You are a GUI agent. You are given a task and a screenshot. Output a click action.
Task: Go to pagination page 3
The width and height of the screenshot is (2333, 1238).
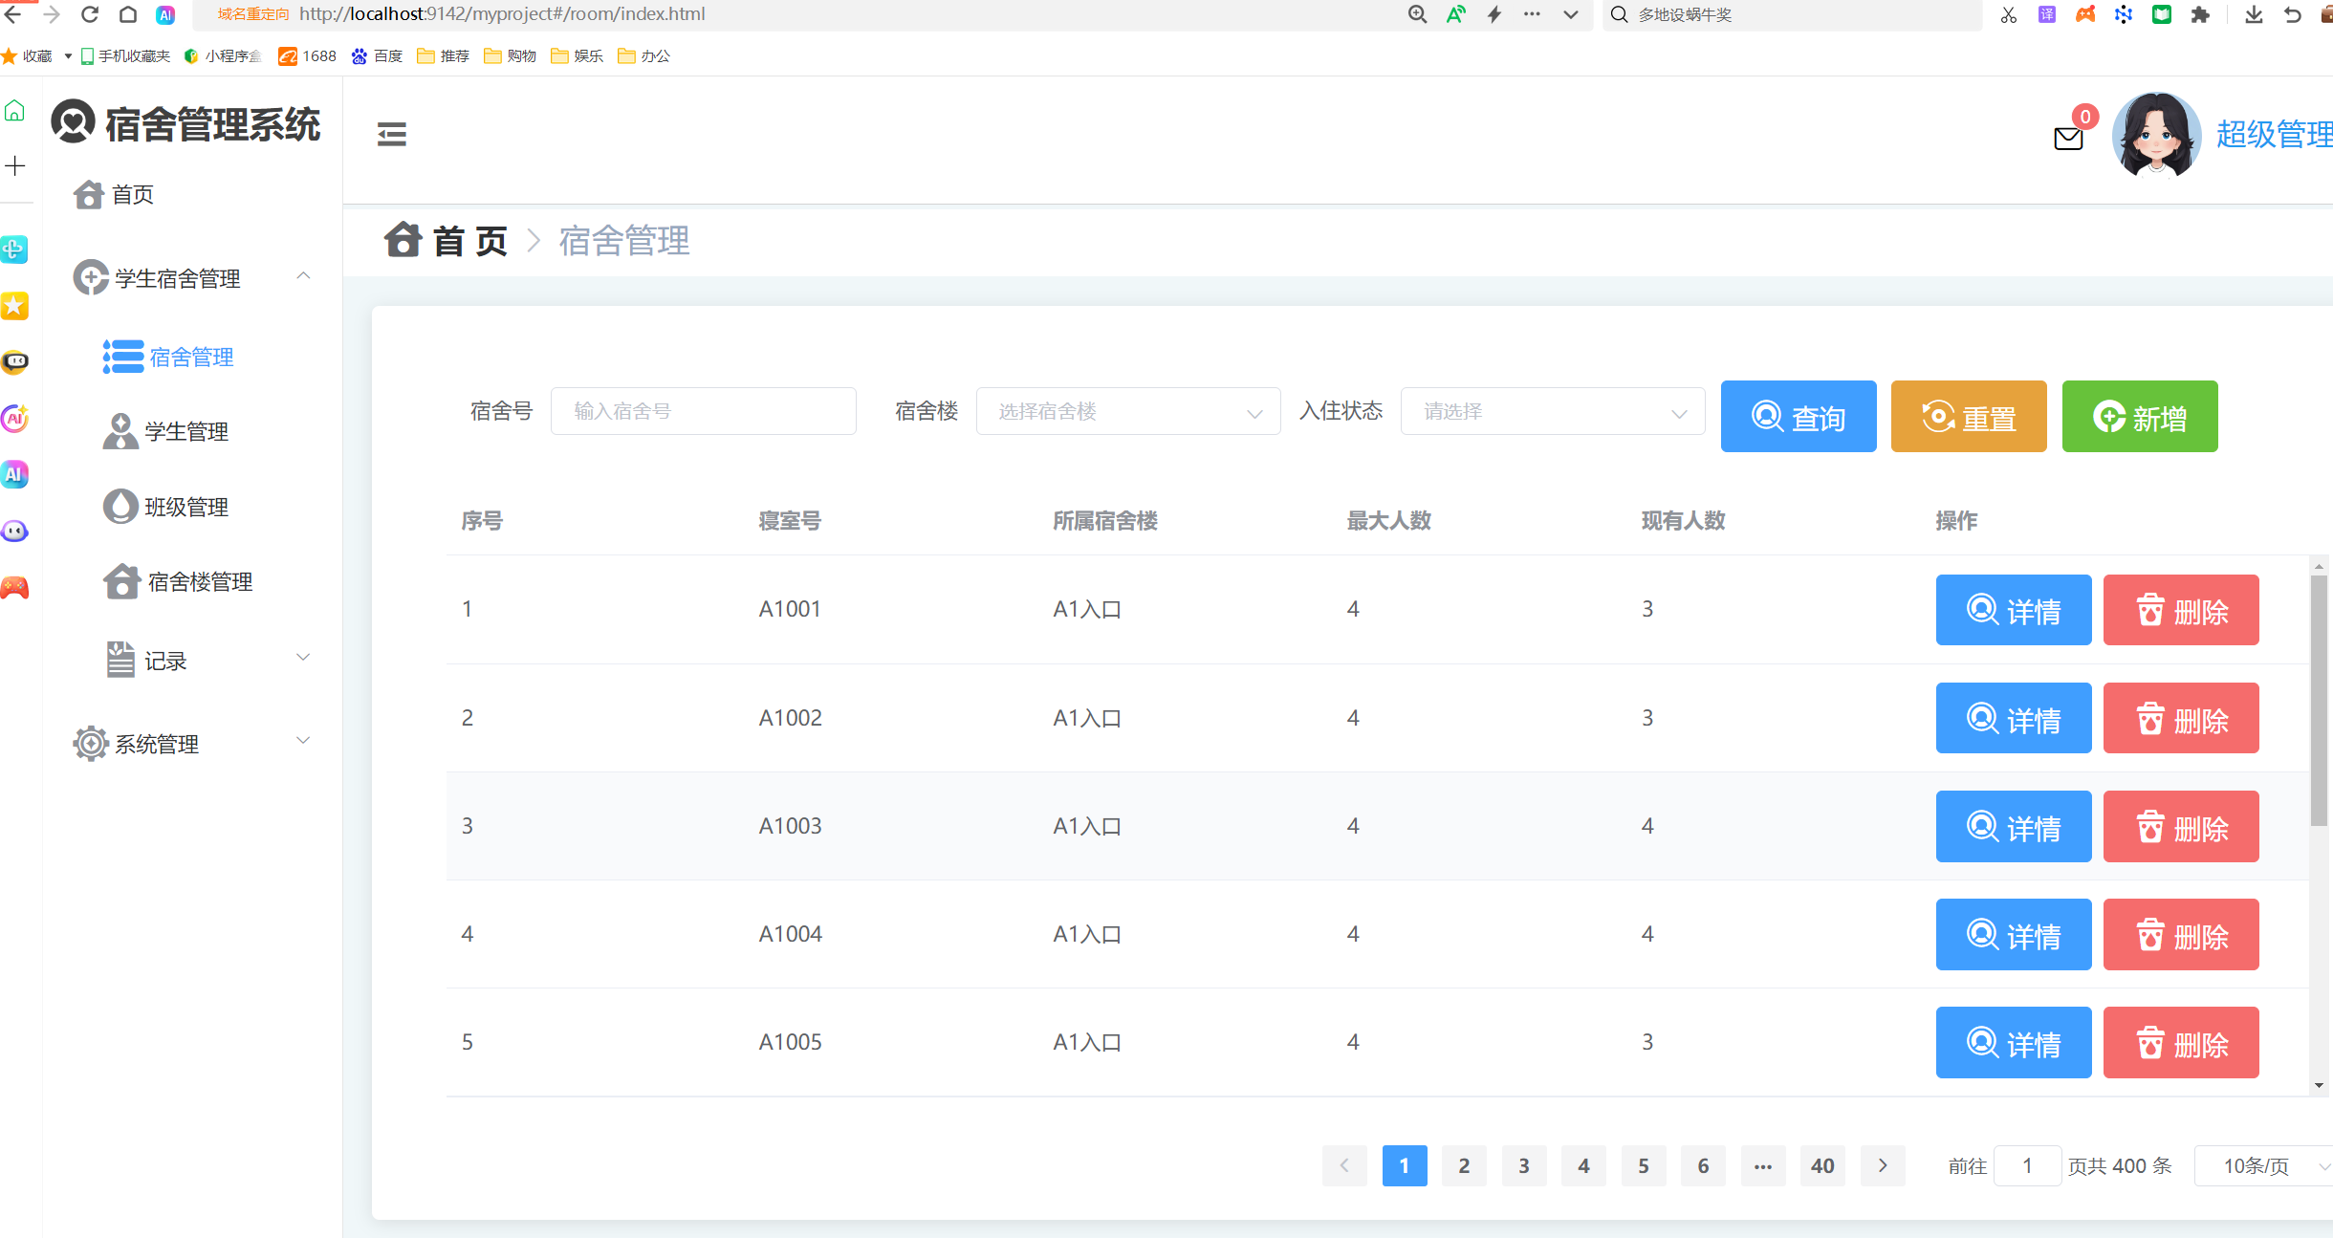click(x=1524, y=1165)
